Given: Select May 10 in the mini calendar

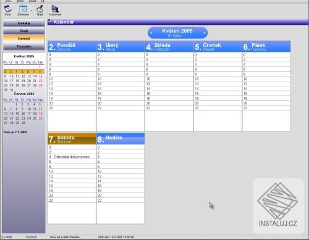Looking at the screenshot, I should [x=12, y=77].
